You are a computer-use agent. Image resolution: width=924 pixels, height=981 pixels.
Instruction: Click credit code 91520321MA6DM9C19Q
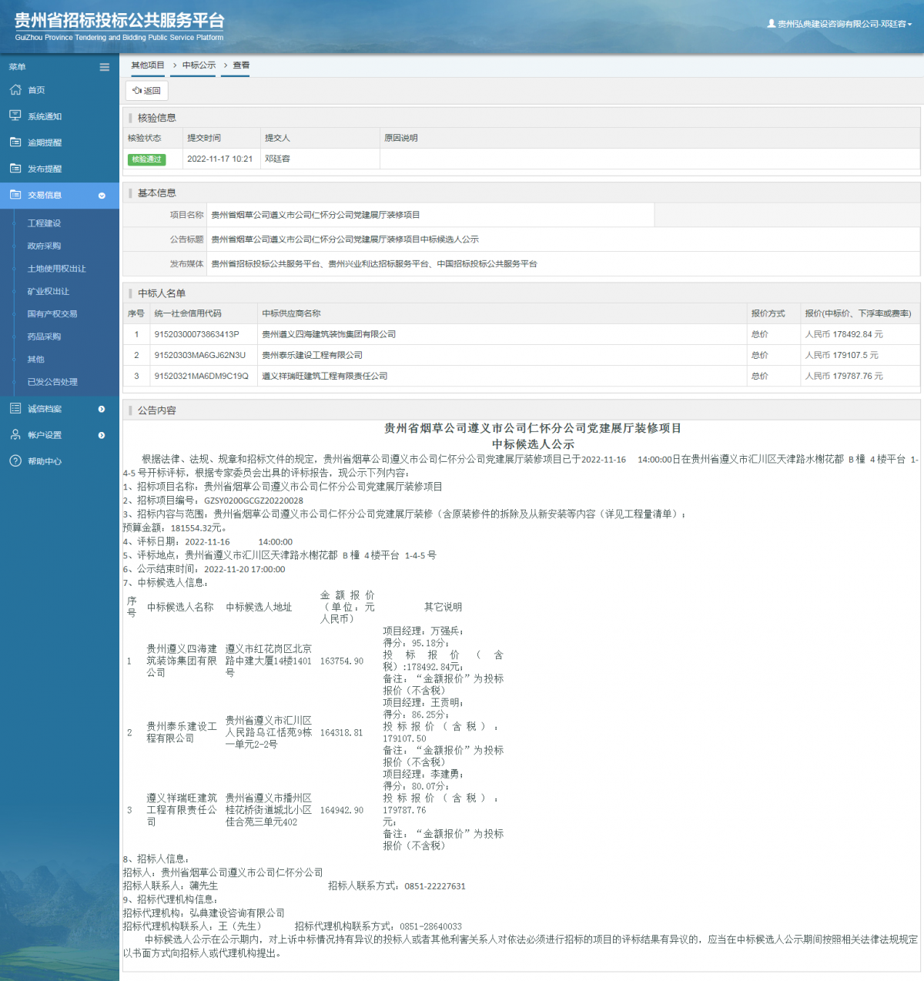[201, 376]
